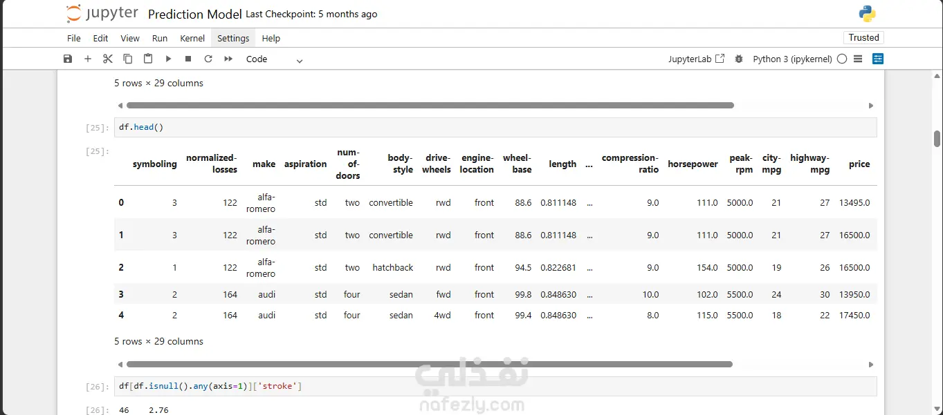943x415 pixels.
Task: Click the df.isnull() stroke code cell
Action: [495, 386]
